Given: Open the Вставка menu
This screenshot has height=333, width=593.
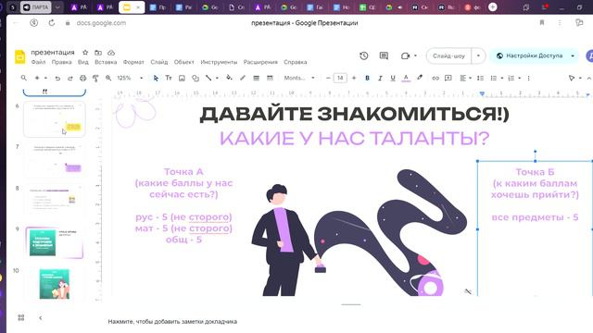Looking at the screenshot, I should pyautogui.click(x=106, y=62).
